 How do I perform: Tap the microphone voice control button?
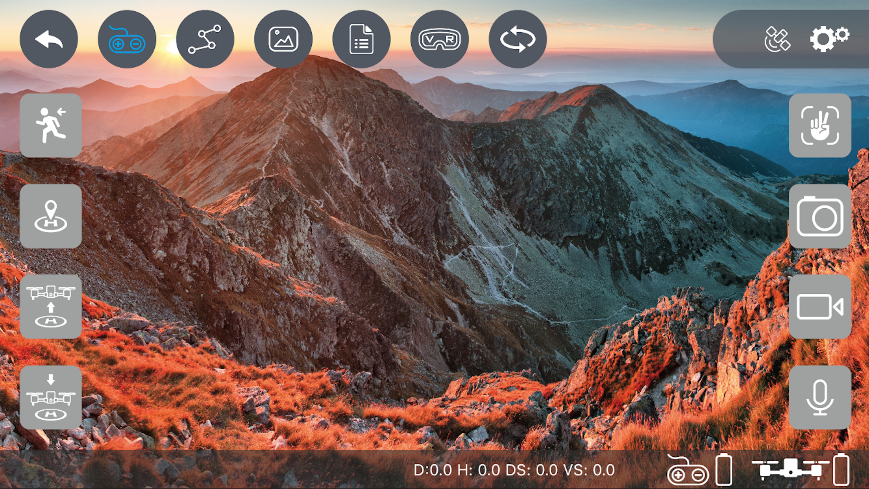pyautogui.click(x=820, y=397)
